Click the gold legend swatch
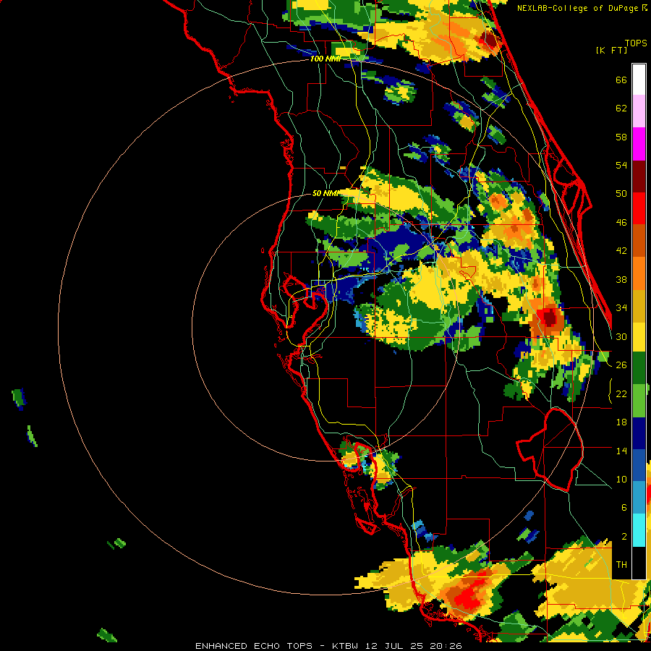This screenshot has width=651, height=651. 639,305
